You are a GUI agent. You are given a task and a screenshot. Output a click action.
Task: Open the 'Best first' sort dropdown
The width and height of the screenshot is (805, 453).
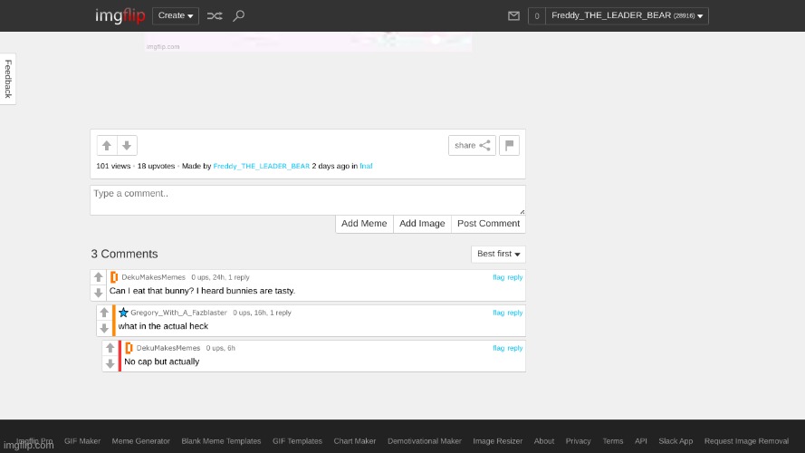pyautogui.click(x=498, y=254)
